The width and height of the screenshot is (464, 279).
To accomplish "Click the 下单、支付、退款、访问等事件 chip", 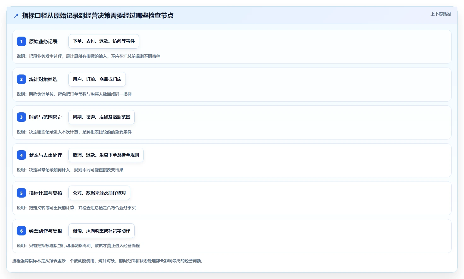I will (104, 41).
